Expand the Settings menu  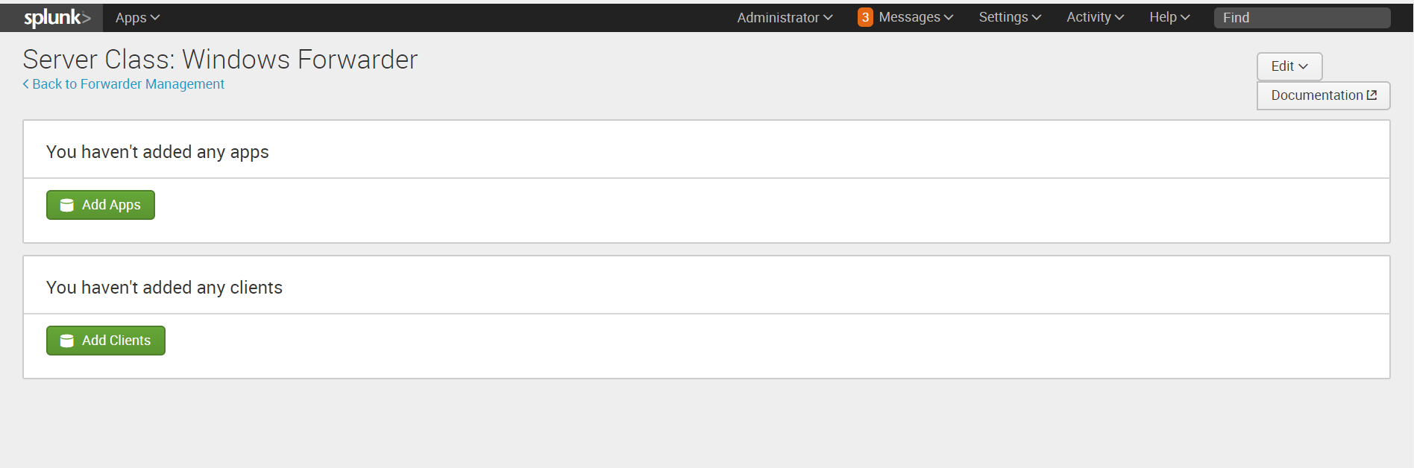pyautogui.click(x=1008, y=17)
